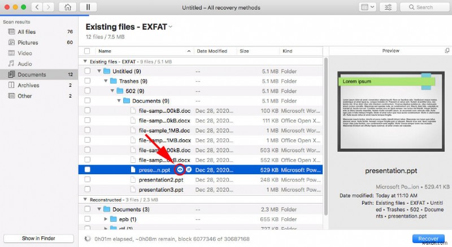Pause the scan with the pause button
The image size is (452, 247).
point(88,7)
